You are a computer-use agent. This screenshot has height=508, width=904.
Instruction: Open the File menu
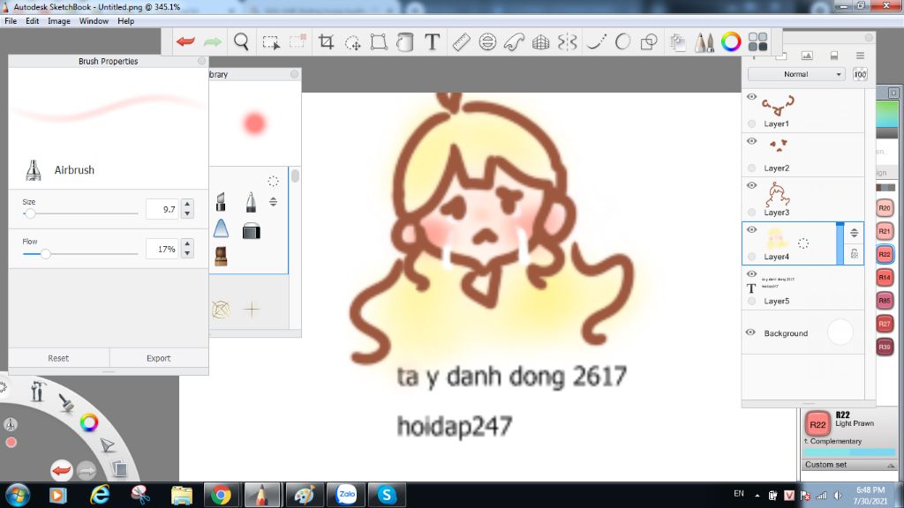point(11,21)
